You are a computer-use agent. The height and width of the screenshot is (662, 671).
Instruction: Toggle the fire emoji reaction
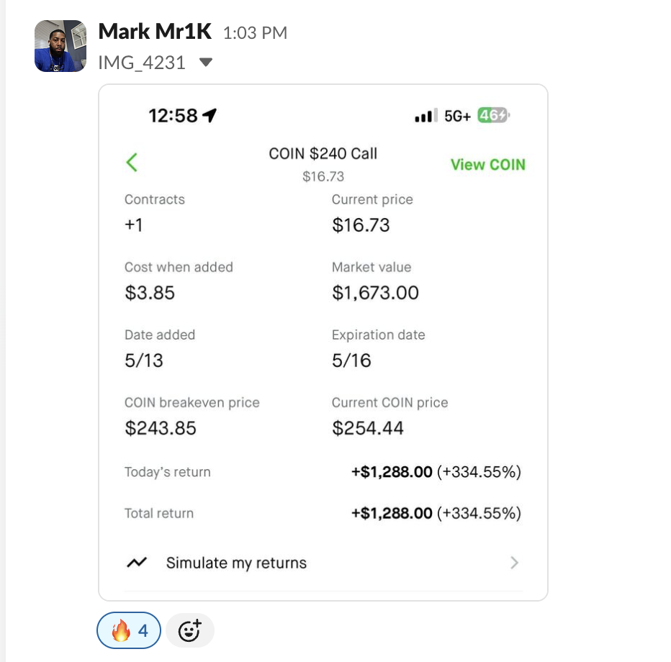129,631
